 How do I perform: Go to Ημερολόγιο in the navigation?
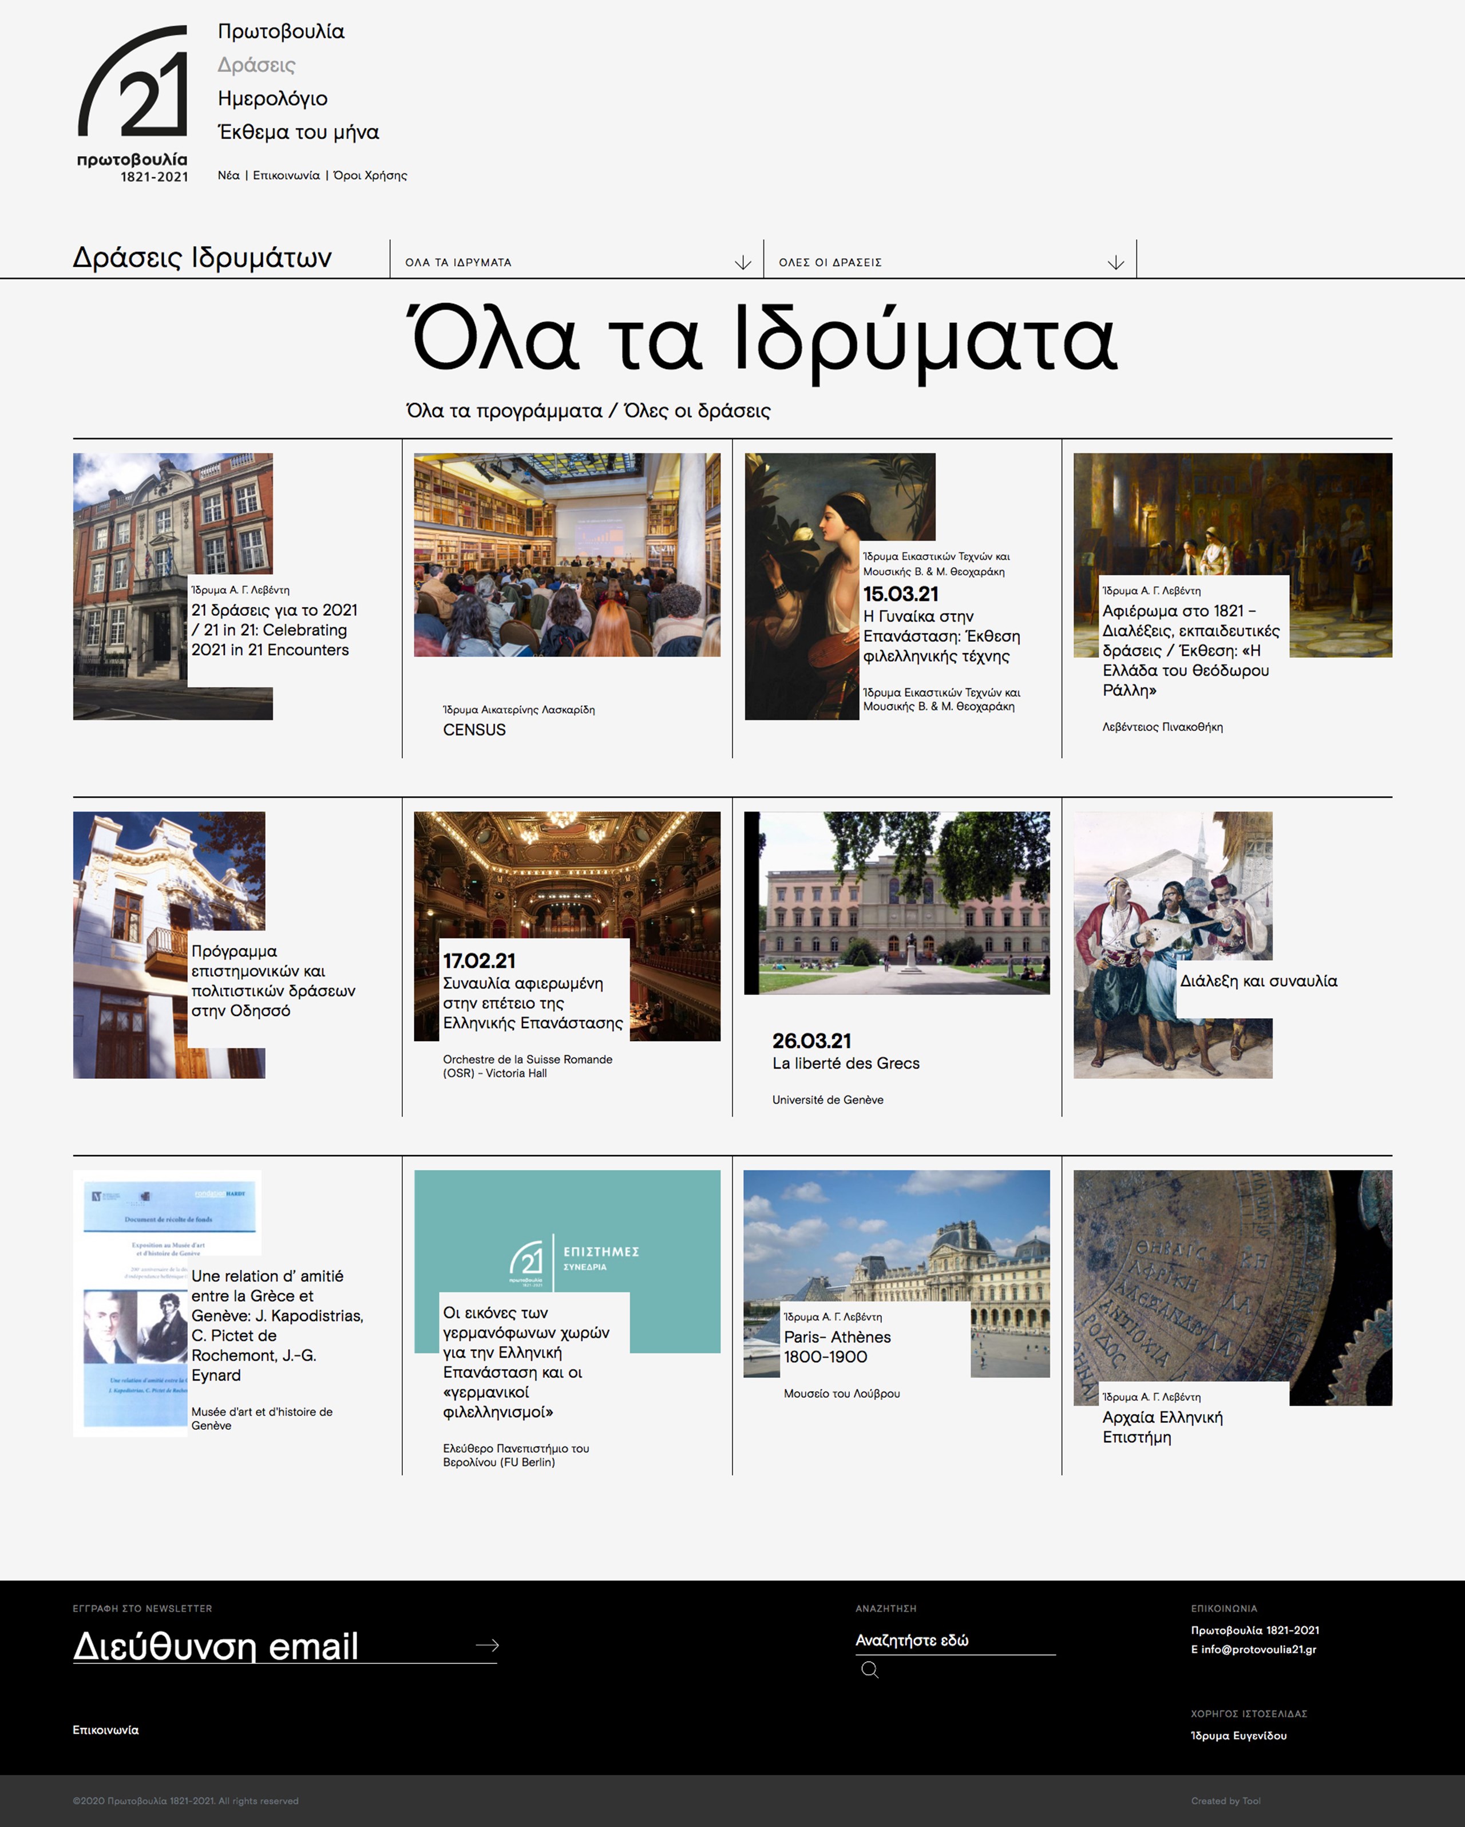273,98
